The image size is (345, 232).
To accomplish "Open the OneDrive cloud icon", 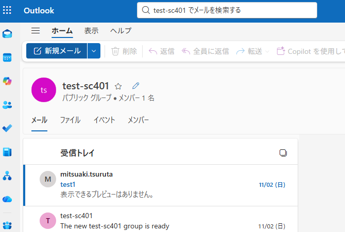I will coord(7,199).
